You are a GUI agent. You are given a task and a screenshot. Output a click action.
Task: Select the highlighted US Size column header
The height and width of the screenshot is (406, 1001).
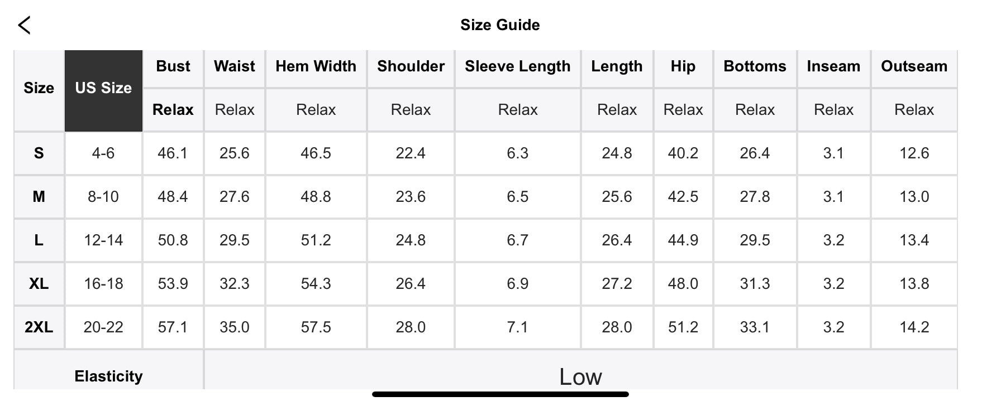[103, 88]
